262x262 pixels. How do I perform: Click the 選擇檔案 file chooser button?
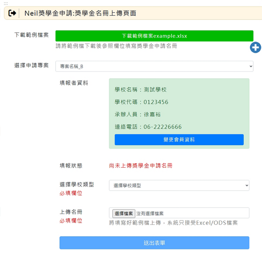(x=124, y=214)
